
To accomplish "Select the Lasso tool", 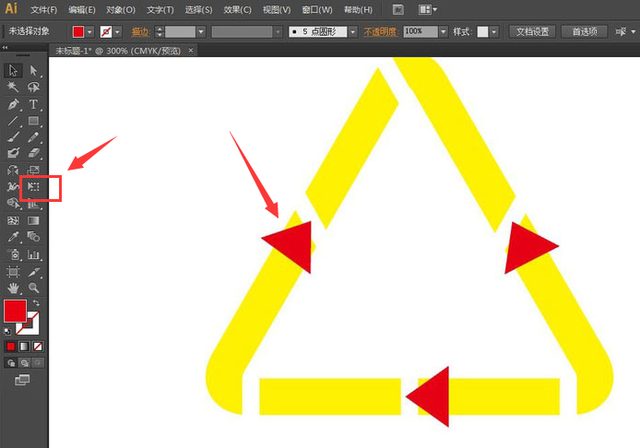I will pos(33,87).
